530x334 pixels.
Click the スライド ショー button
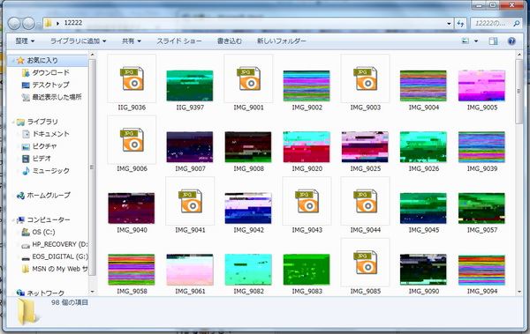coord(179,41)
